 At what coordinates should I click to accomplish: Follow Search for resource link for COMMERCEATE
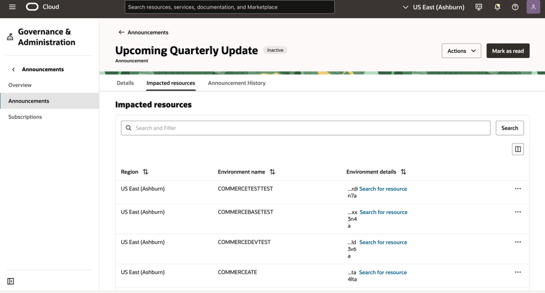[x=383, y=272]
